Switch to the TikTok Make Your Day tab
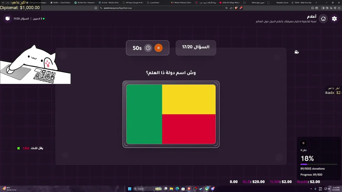Image resolution: width=342 pixels, height=192 pixels. [301, 3]
